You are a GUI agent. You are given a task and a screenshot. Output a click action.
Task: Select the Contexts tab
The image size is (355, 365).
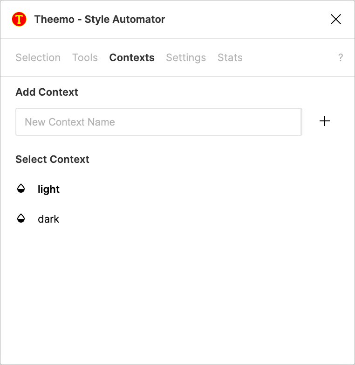pos(132,57)
